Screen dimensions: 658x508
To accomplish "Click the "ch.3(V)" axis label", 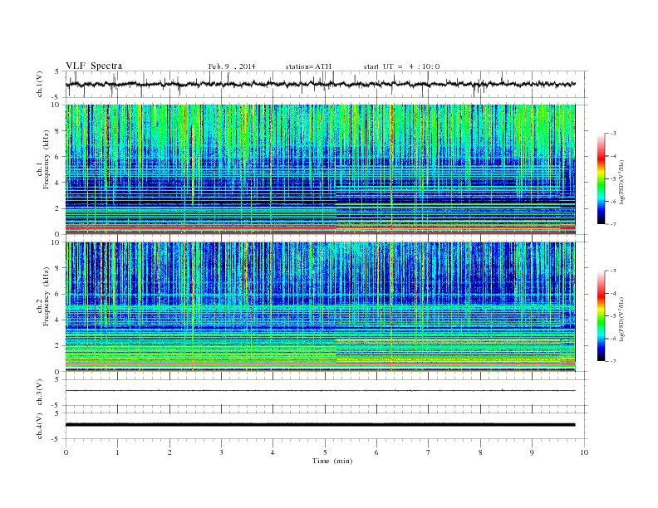I will point(40,393).
